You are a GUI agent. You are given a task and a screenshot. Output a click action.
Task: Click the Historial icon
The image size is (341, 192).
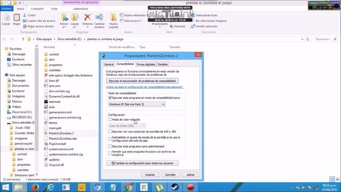click(177, 26)
